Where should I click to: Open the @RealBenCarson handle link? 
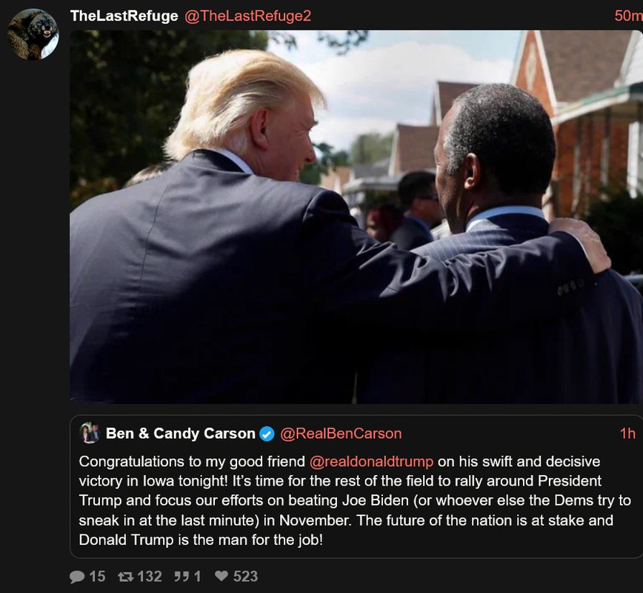pyautogui.click(x=341, y=434)
